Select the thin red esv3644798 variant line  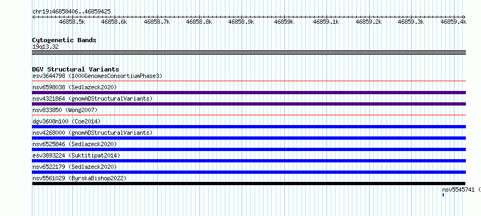249,81
